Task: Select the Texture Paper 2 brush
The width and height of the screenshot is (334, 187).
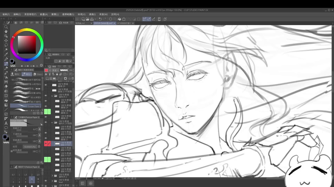Action: point(26,106)
